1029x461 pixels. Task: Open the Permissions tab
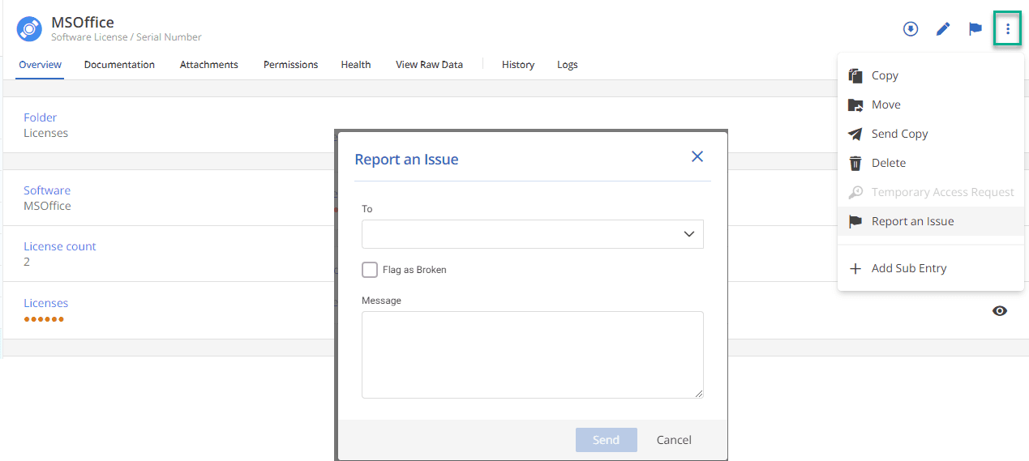(290, 65)
